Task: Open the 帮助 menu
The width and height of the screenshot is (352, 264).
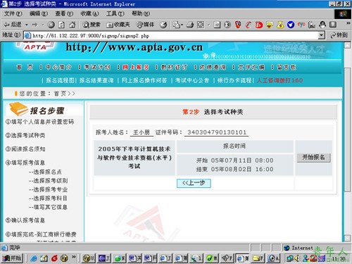Action: [x=141, y=13]
